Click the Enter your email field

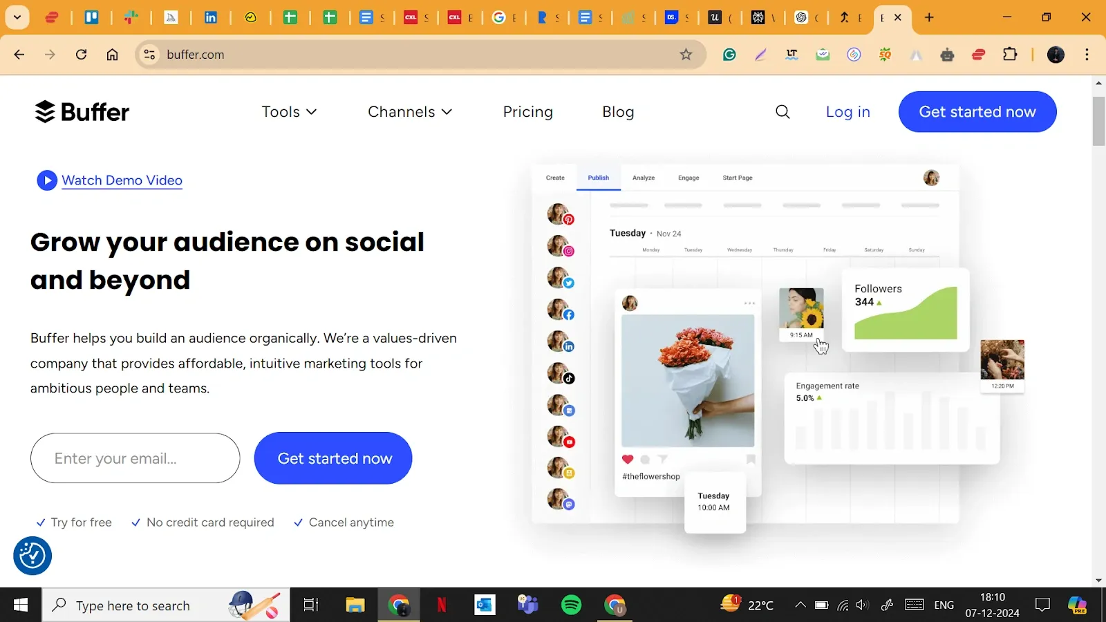pyautogui.click(x=135, y=458)
